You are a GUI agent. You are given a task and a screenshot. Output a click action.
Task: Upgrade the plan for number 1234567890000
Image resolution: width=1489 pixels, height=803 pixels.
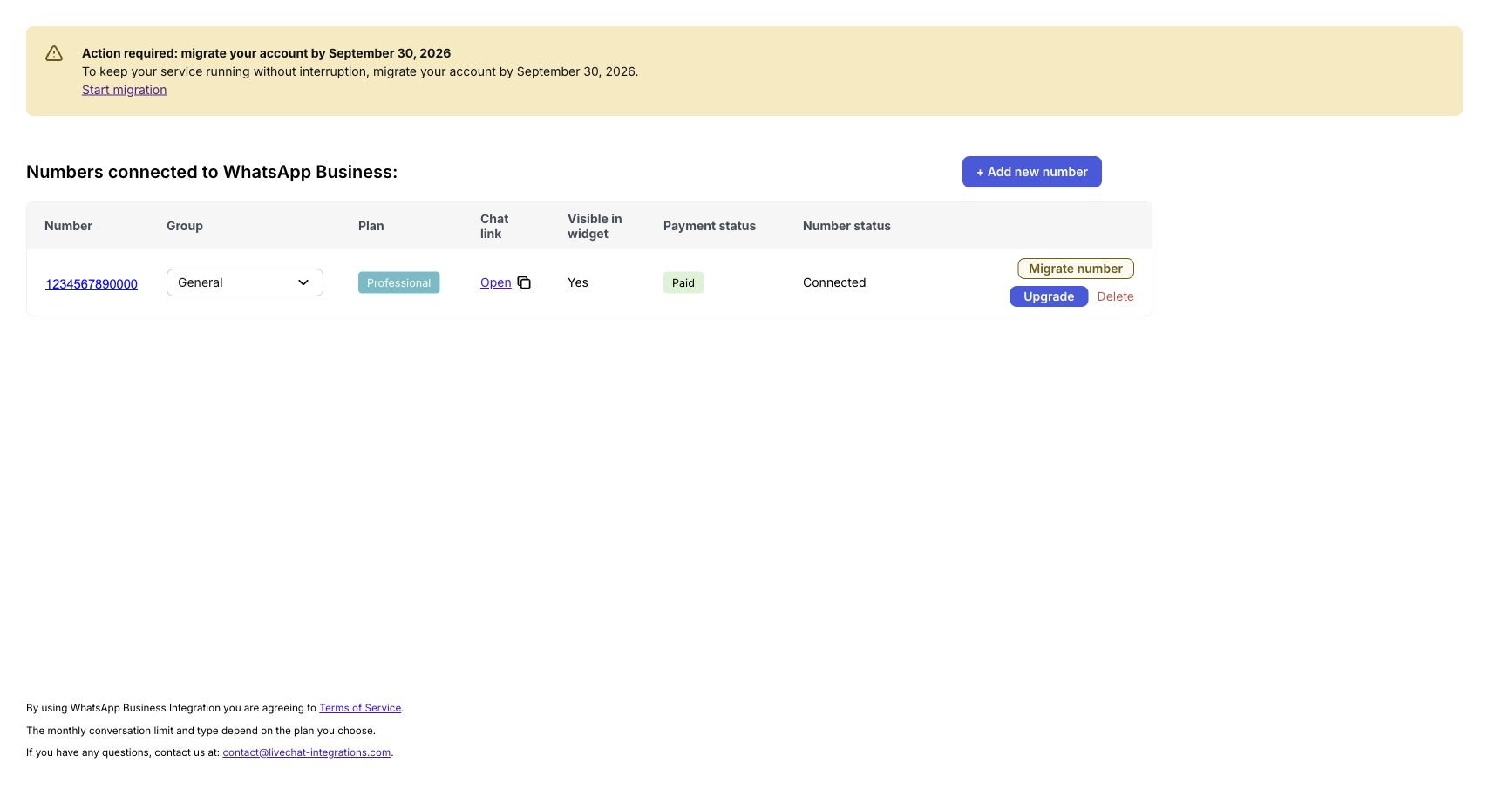[x=1049, y=296]
